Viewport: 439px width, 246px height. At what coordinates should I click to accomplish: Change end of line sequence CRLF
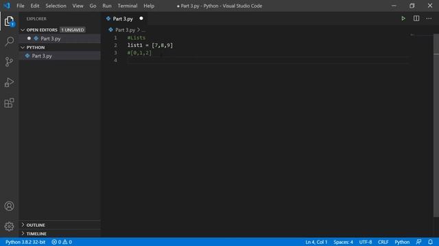click(x=383, y=242)
